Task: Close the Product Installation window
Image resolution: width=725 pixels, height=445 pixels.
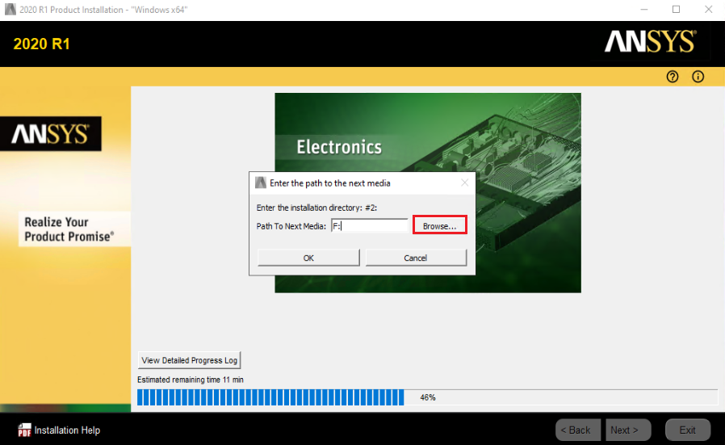Action: 708,9
